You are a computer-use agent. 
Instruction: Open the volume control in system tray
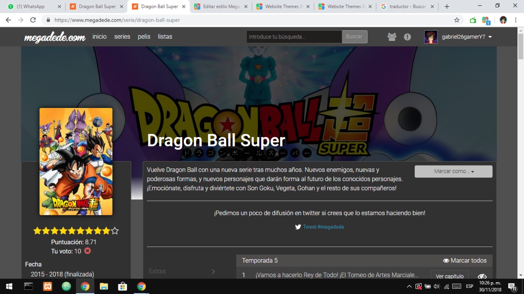(436, 286)
